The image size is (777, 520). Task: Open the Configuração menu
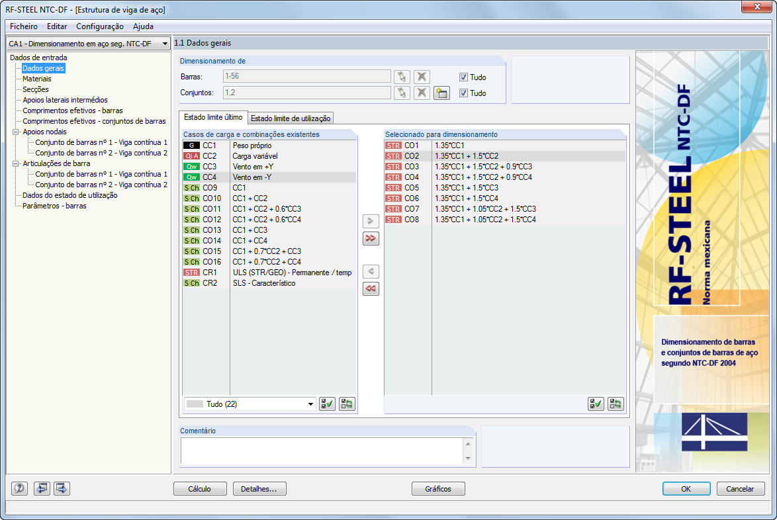click(x=99, y=26)
